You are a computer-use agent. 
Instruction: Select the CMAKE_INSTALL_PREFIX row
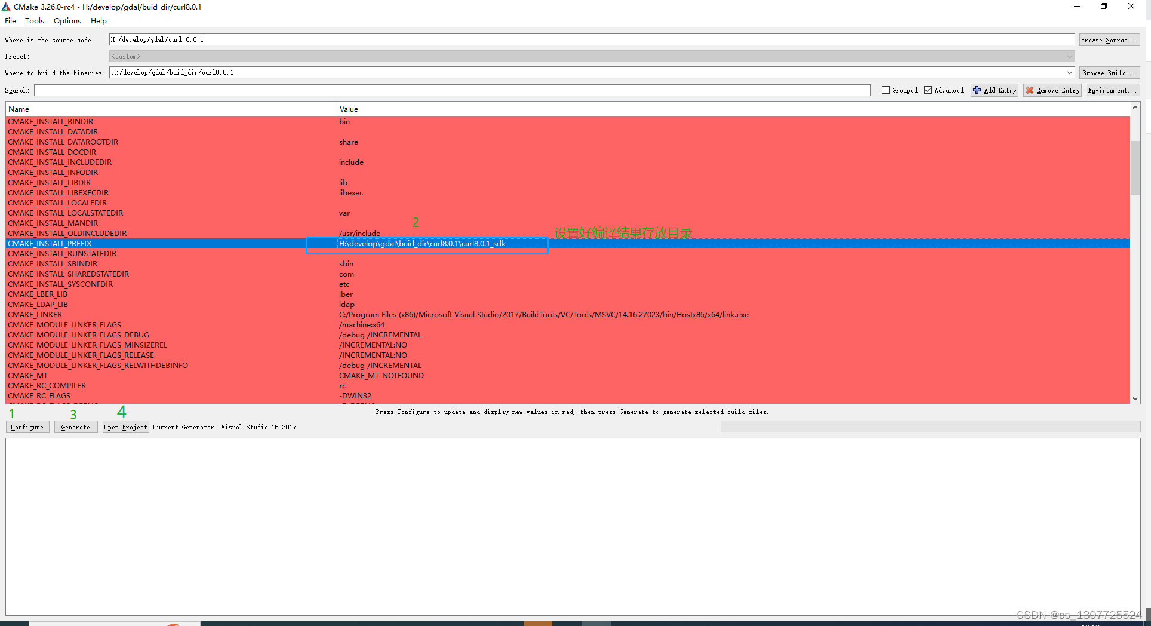(568, 244)
